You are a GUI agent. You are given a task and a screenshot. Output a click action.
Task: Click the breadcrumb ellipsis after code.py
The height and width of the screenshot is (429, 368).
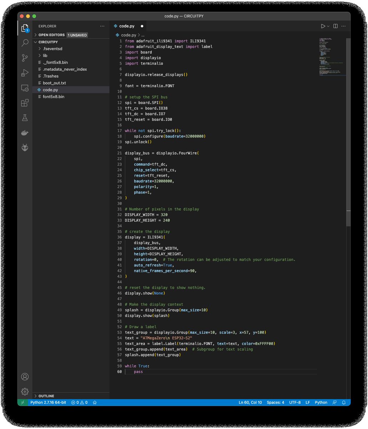tap(142, 35)
